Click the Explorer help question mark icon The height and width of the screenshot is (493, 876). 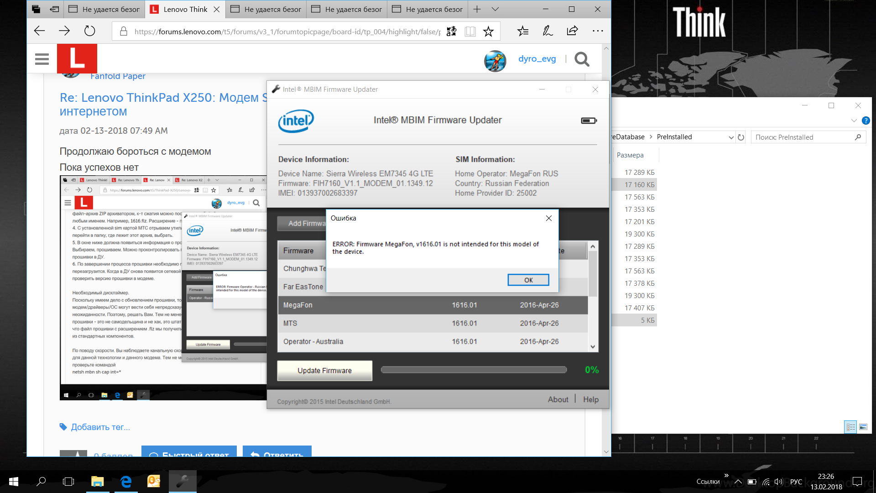866,121
